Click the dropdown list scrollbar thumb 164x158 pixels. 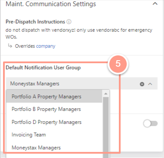coord(106,127)
